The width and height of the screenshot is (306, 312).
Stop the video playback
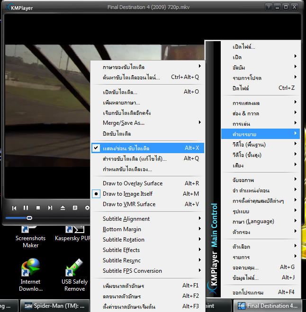coord(38,208)
